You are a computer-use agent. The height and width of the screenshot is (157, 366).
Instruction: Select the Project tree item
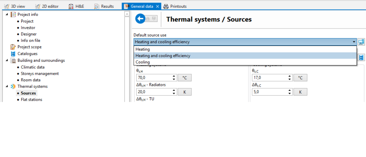27,21
